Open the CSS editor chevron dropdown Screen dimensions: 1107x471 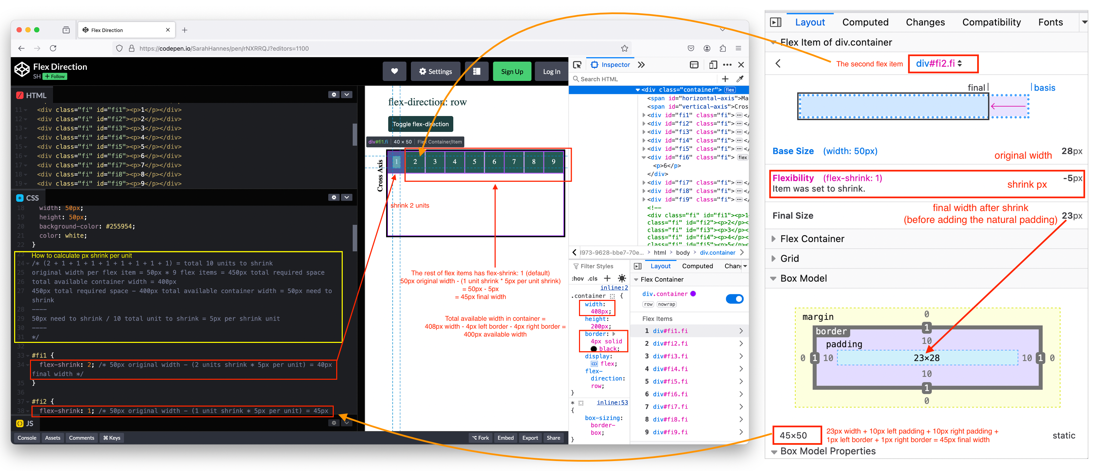click(x=347, y=197)
